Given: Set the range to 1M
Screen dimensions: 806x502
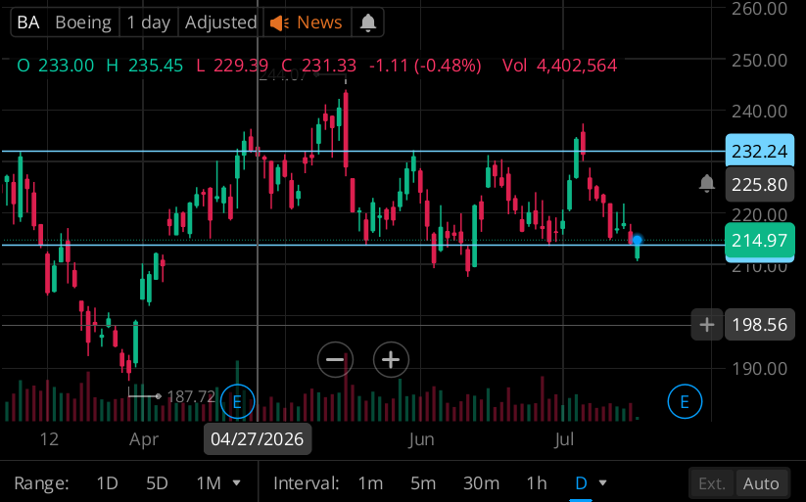Looking at the screenshot, I should [x=209, y=483].
